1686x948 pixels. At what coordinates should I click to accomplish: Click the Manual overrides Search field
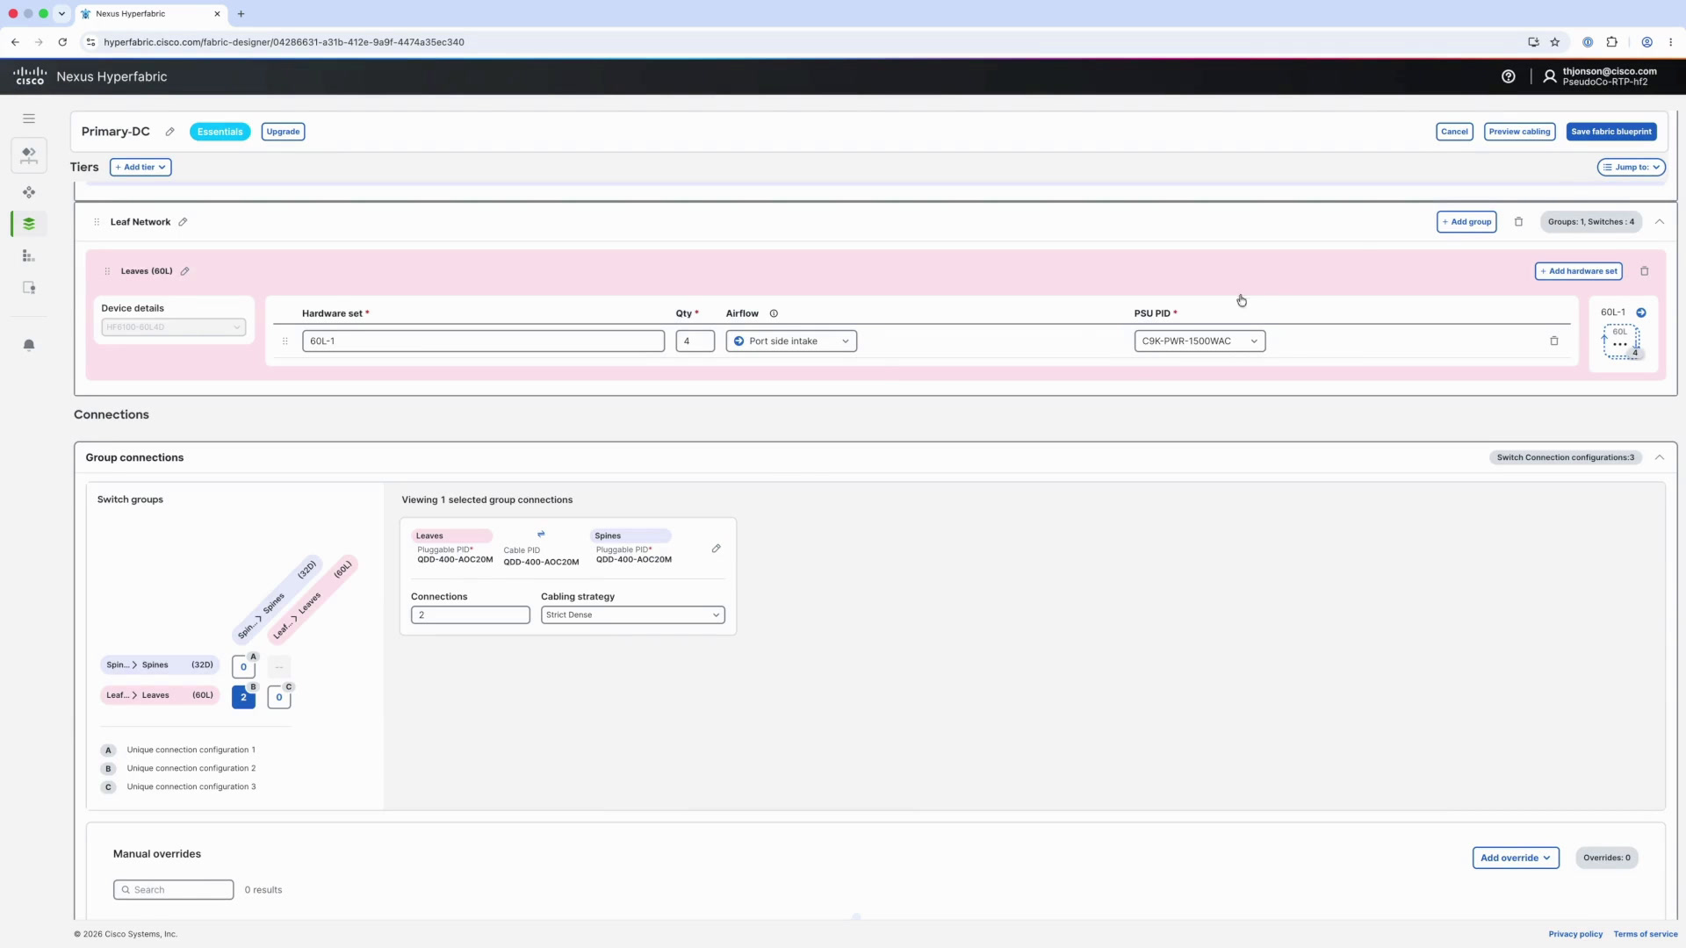[x=174, y=889]
